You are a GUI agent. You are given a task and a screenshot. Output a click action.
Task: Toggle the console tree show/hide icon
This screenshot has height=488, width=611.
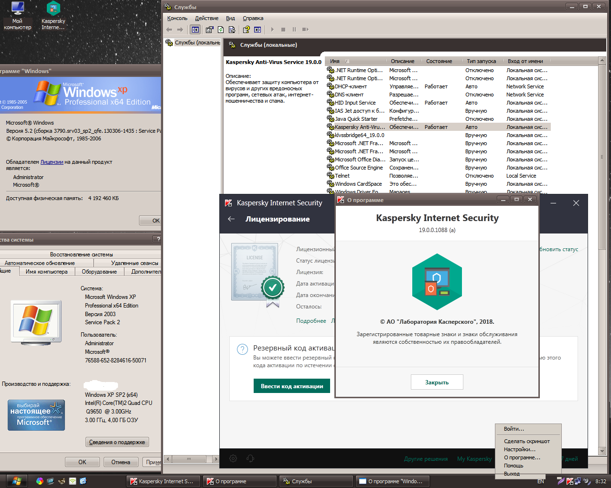click(195, 30)
